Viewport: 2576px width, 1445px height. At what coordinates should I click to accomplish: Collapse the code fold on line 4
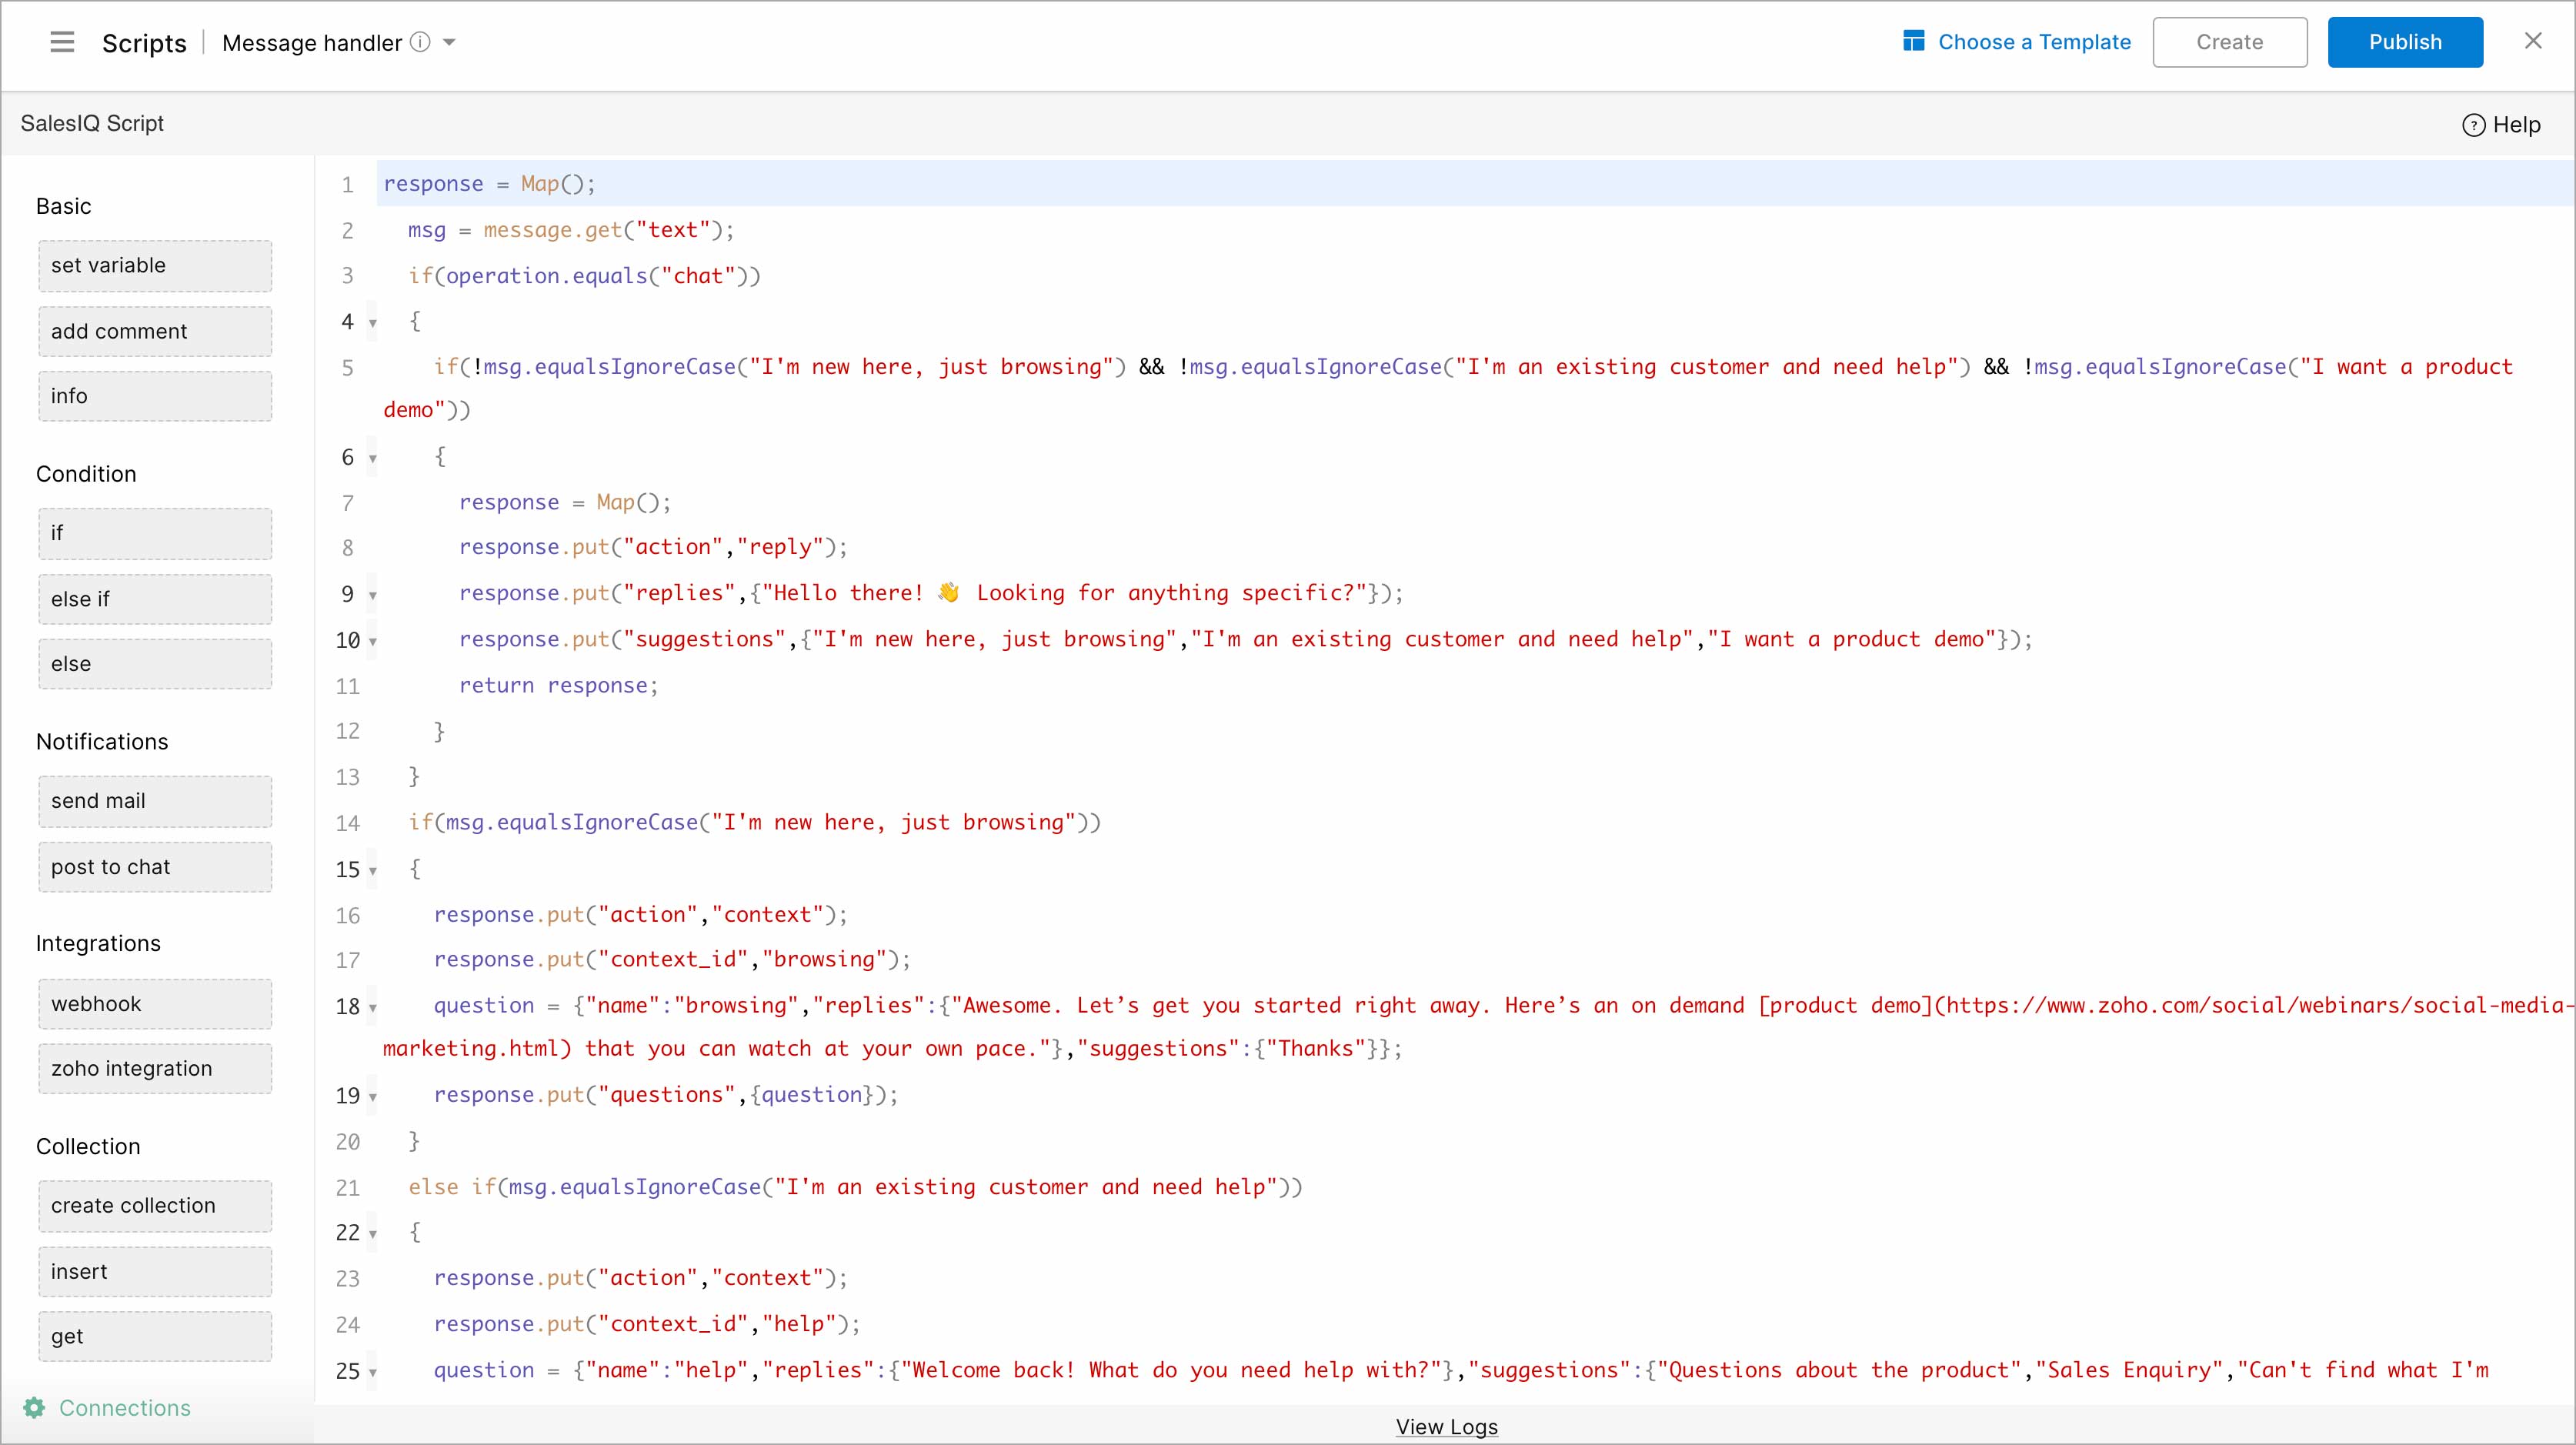372,323
